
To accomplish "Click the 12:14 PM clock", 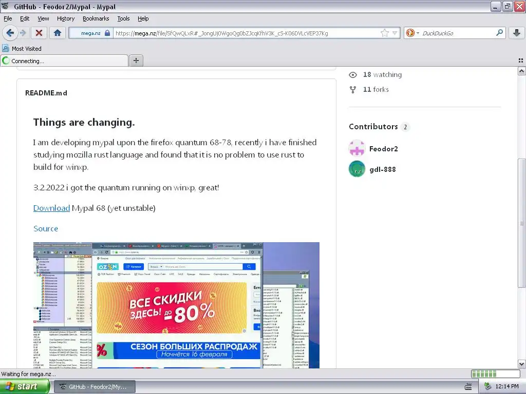I will click(507, 387).
